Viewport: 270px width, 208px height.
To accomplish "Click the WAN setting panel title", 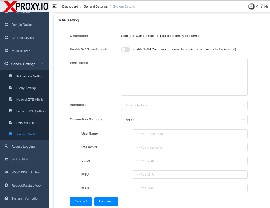I will (x=68, y=20).
